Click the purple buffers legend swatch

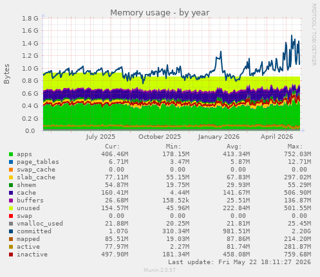click(11, 201)
